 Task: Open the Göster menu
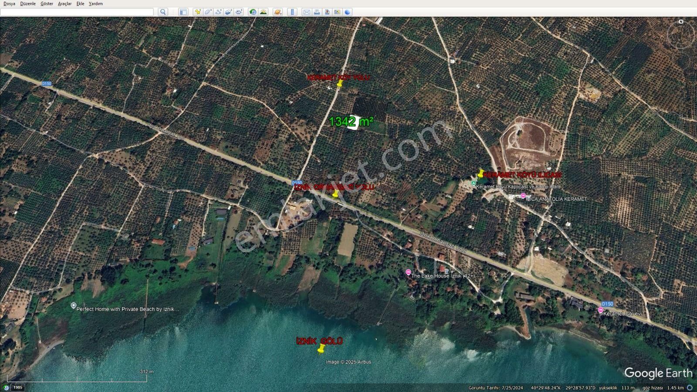click(x=47, y=3)
